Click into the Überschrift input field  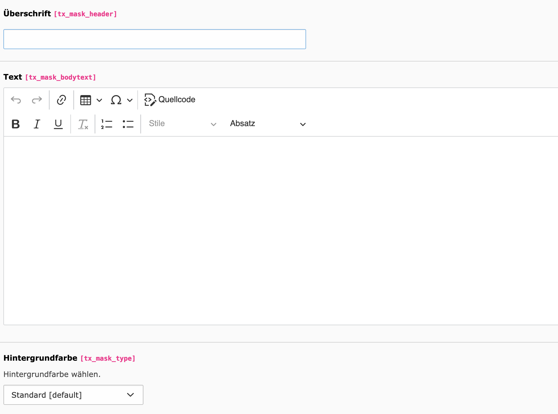pyautogui.click(x=154, y=39)
